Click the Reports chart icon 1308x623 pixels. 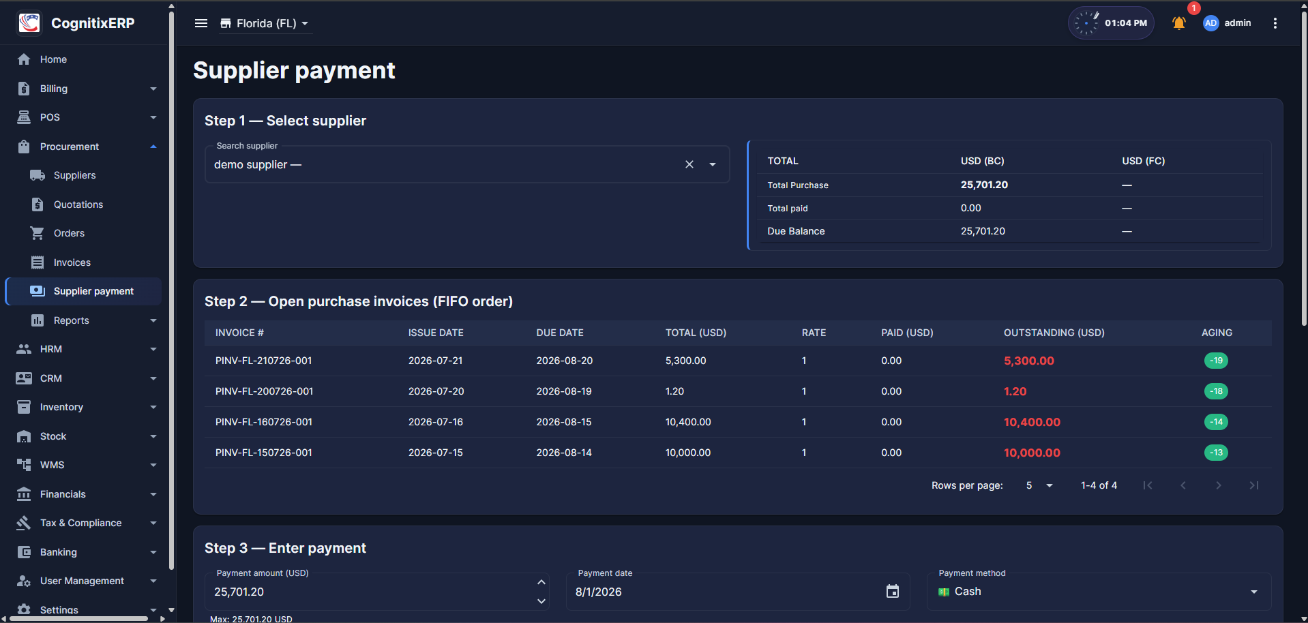click(x=38, y=320)
